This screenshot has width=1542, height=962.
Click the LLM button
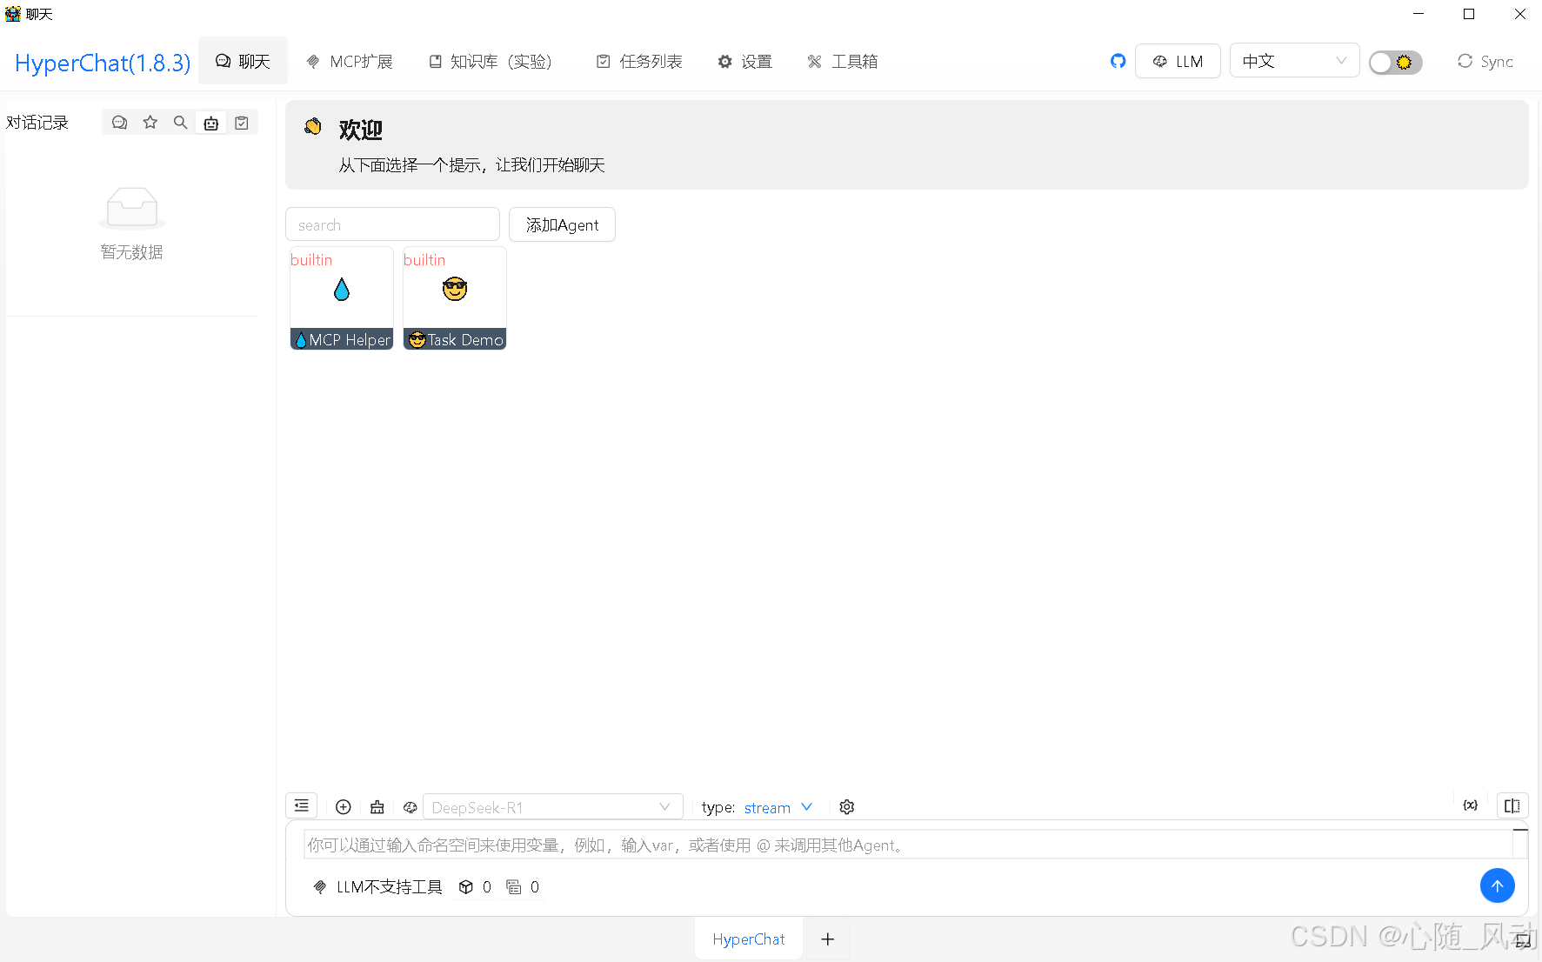tap(1178, 61)
